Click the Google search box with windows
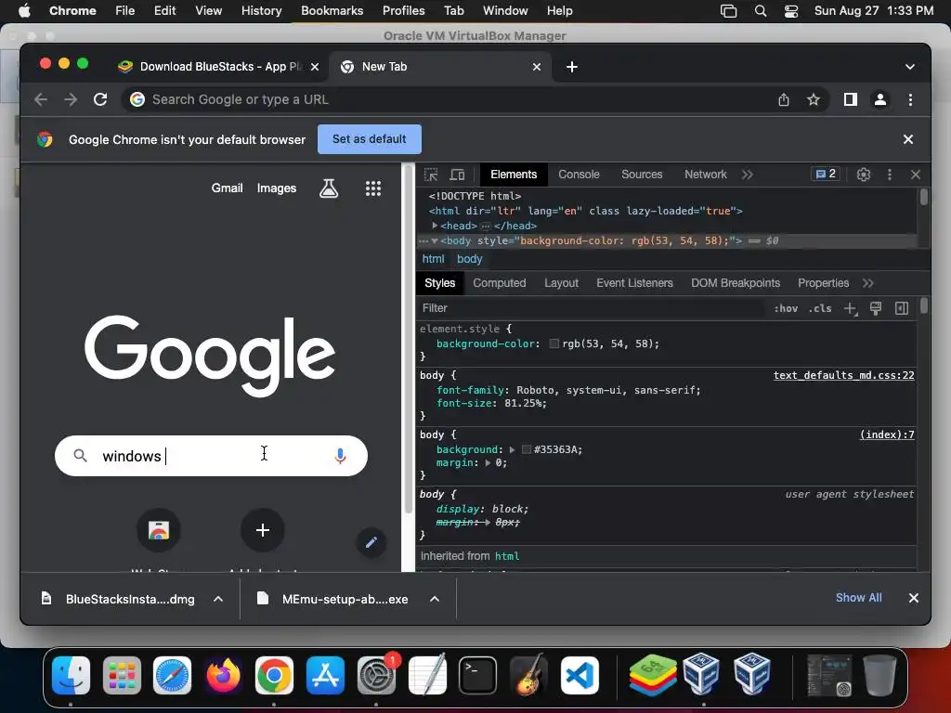This screenshot has height=713, width=951. (x=211, y=456)
